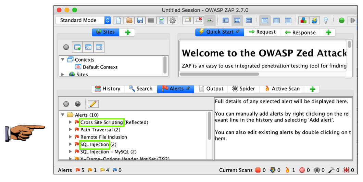This screenshot has width=363, height=182.
Task: Click the blue informational flag in status bar
Action: pyautogui.click(x=115, y=170)
